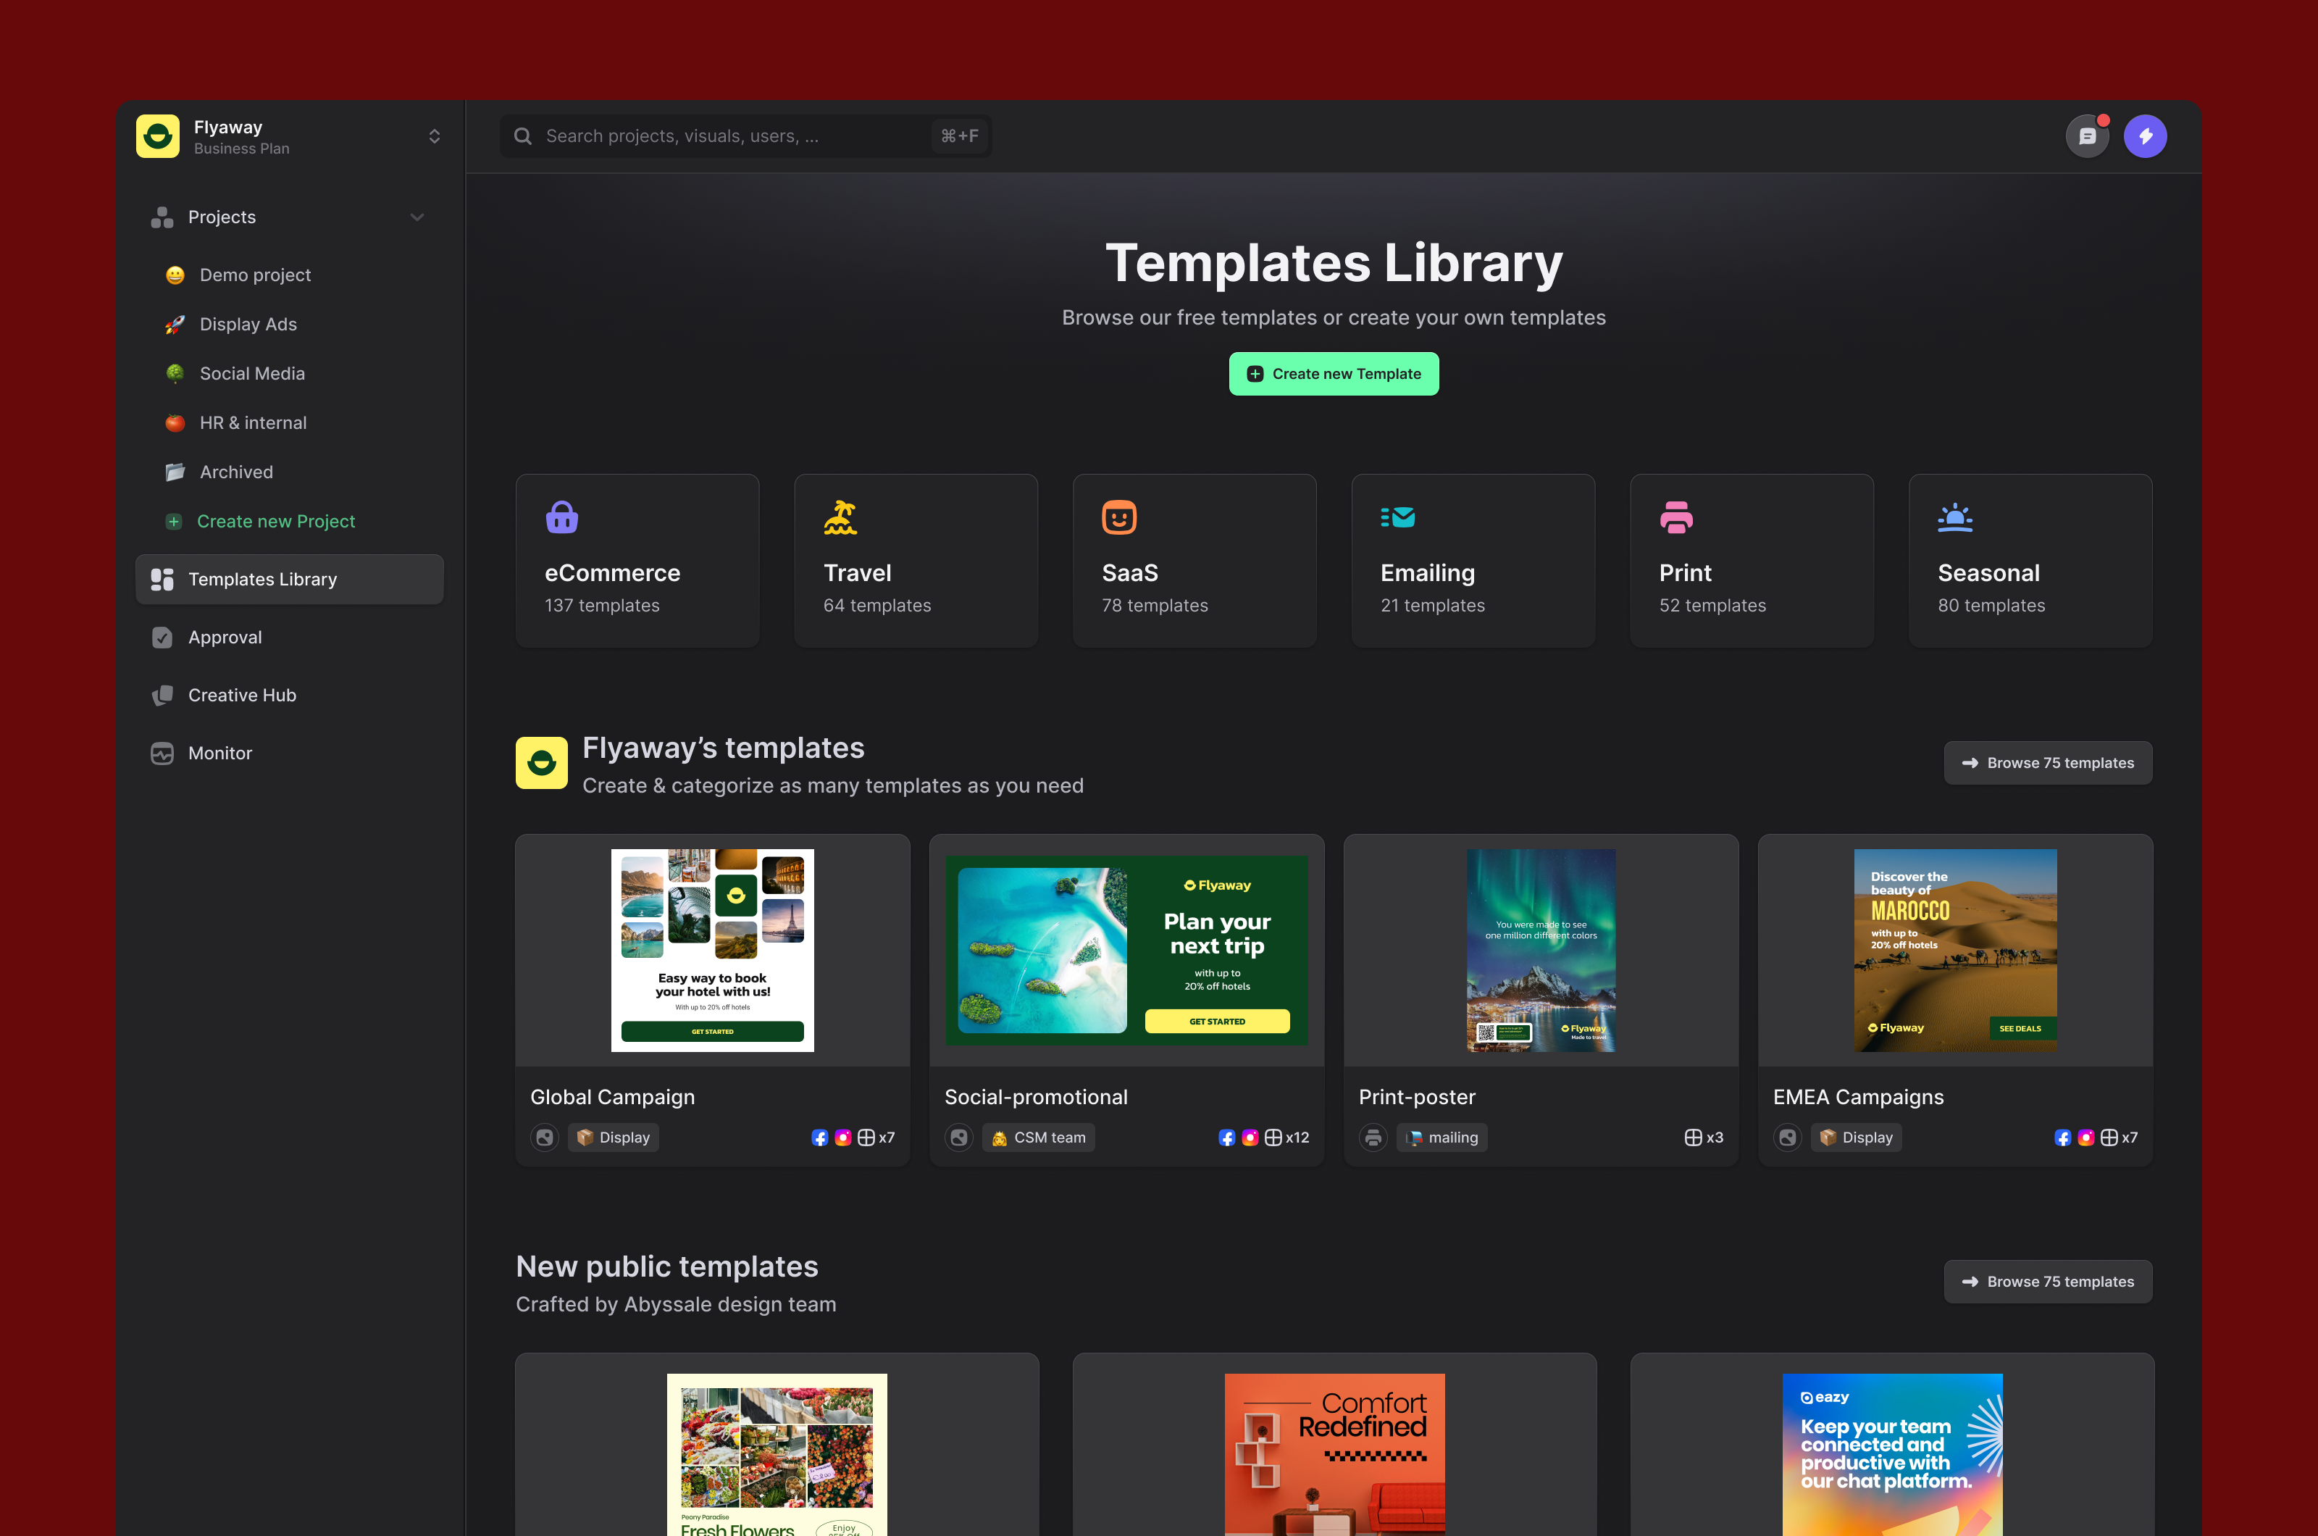Click the purple lightning bolt quick-action icon
The height and width of the screenshot is (1536, 2318).
2146,135
